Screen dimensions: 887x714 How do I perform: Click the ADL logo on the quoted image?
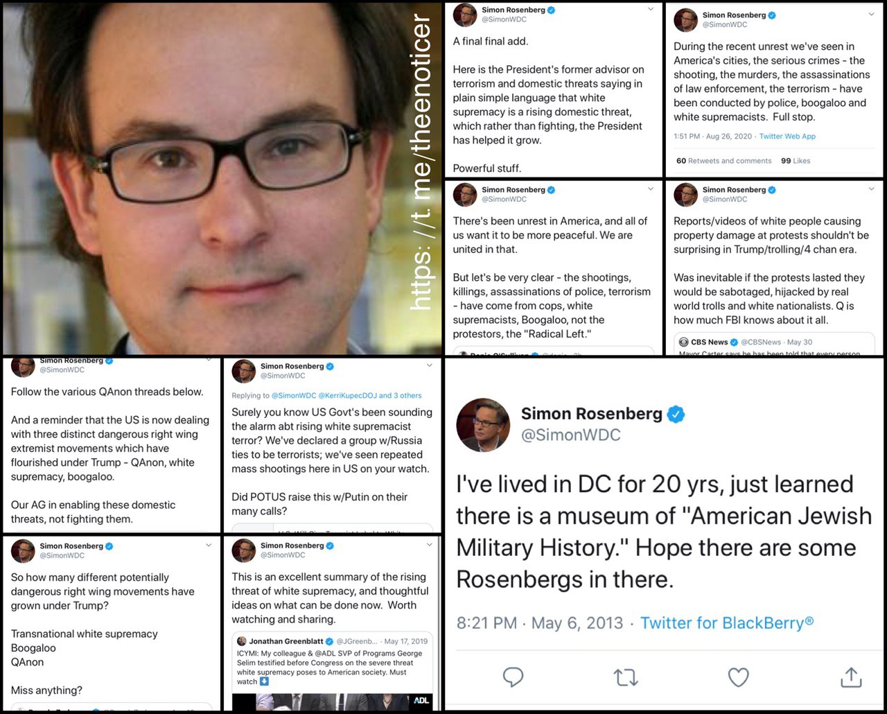click(x=421, y=700)
